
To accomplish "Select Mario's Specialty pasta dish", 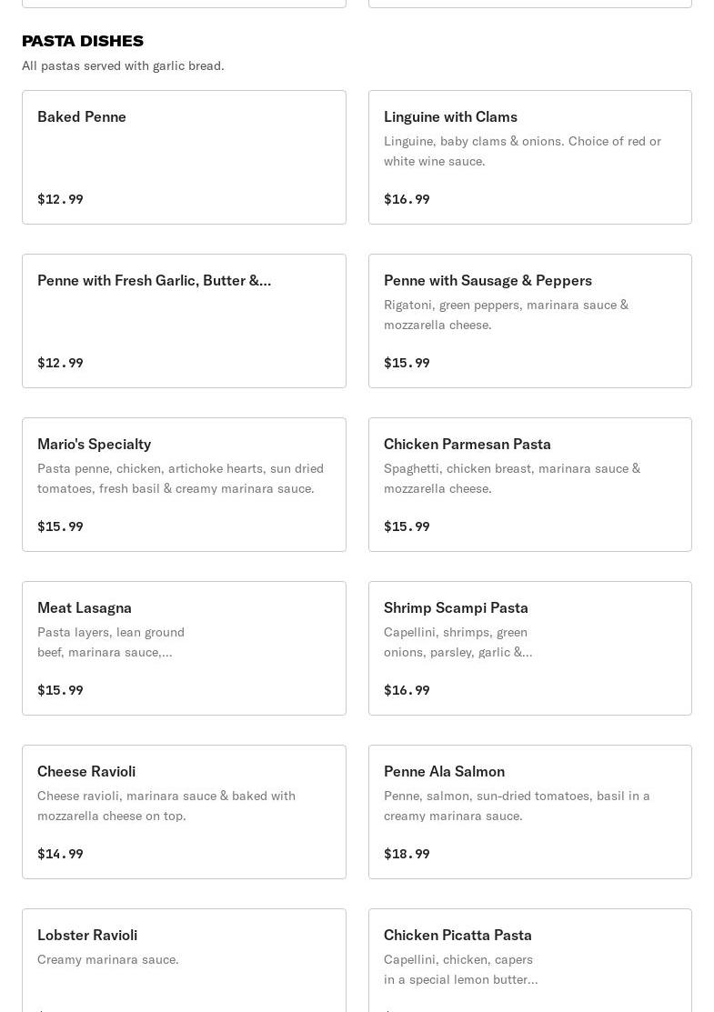I will pos(184,484).
